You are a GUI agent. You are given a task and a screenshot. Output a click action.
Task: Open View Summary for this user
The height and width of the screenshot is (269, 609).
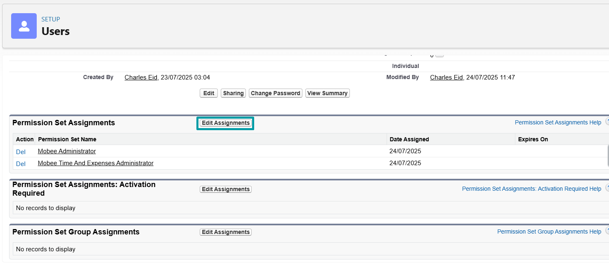coord(327,93)
